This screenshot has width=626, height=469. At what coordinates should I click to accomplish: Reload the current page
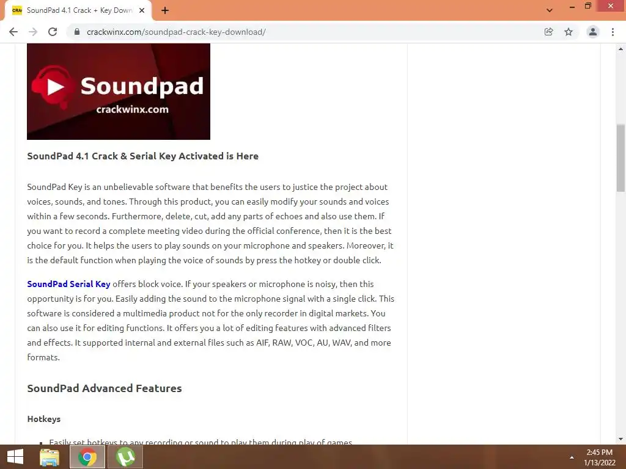(53, 32)
